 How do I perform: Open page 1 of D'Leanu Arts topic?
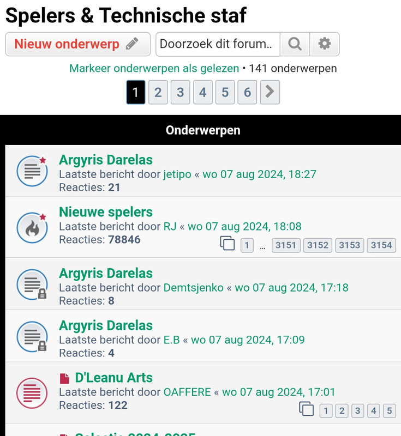tap(326, 411)
